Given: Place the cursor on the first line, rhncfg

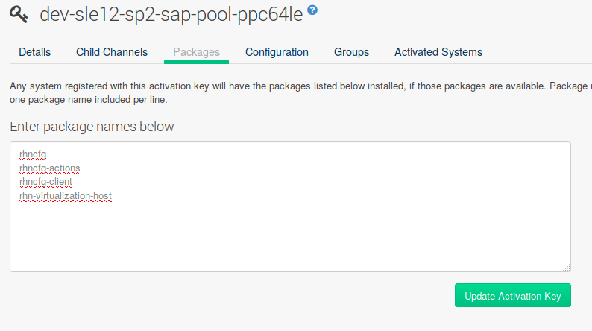Looking at the screenshot, I should point(33,155).
